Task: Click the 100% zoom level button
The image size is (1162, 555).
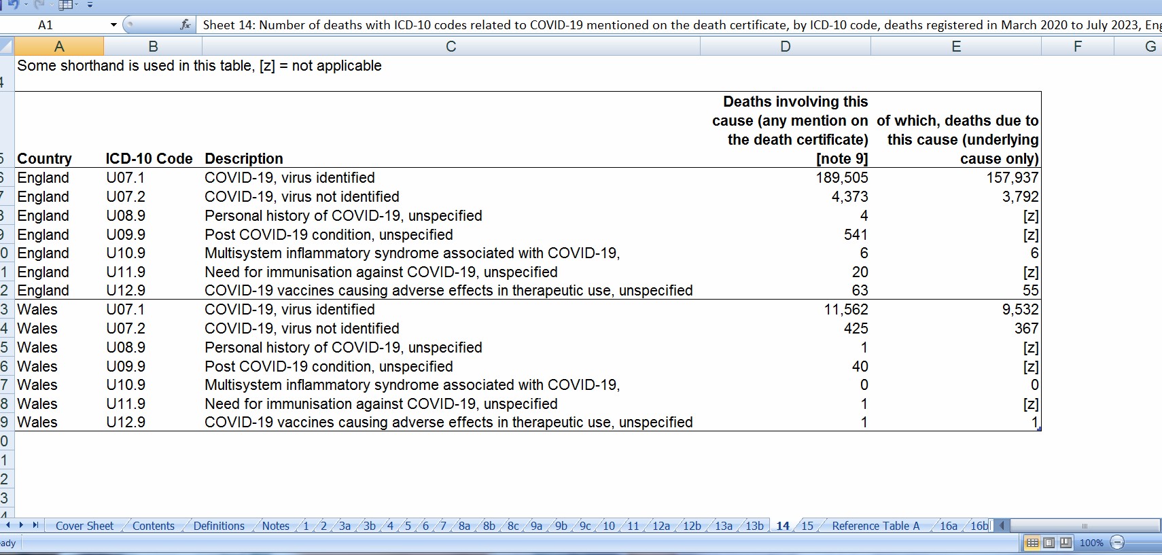Action: pos(1091,543)
